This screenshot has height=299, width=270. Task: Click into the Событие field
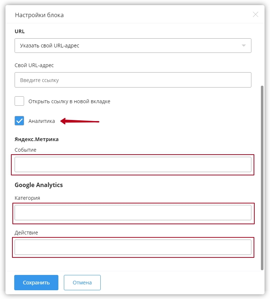[x=133, y=164]
